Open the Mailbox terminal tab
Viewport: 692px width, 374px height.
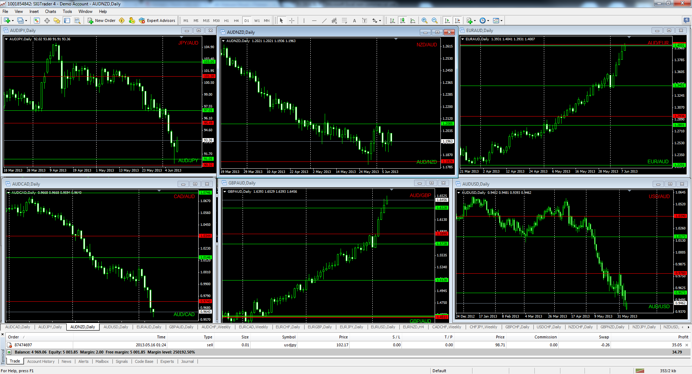tap(102, 361)
